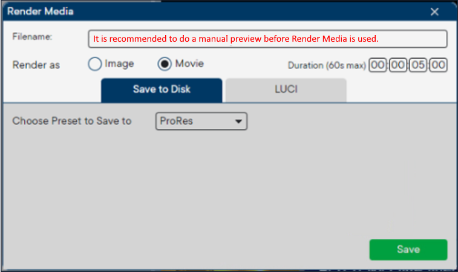Open the LUCI tab
The width and height of the screenshot is (458, 272).
point(286,89)
